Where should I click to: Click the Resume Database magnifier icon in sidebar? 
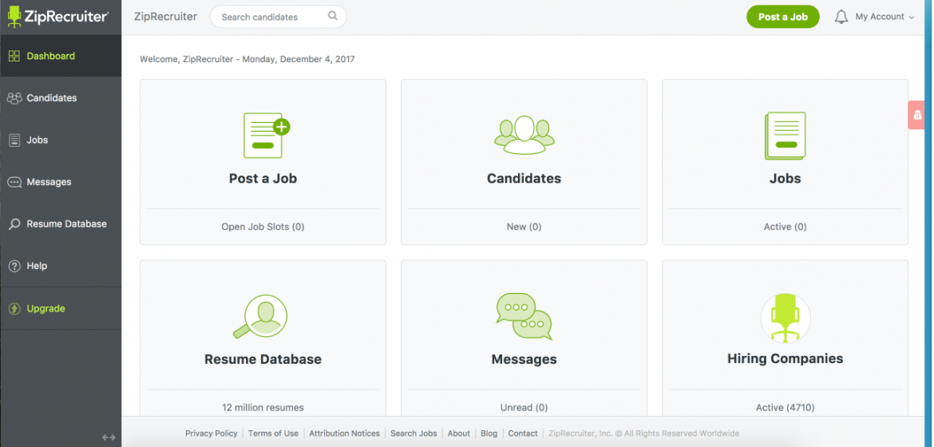tap(14, 224)
